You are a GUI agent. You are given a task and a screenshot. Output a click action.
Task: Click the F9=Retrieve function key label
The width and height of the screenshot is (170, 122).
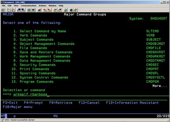(x=61, y=103)
